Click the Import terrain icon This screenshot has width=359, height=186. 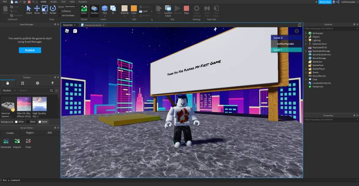(x=17, y=142)
